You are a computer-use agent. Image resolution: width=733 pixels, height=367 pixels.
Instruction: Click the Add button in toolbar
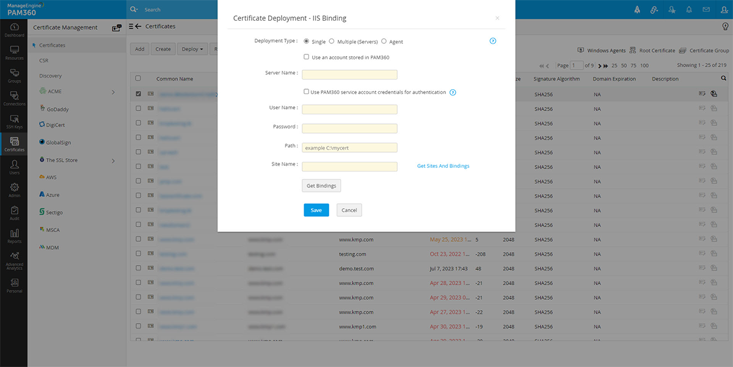140,49
